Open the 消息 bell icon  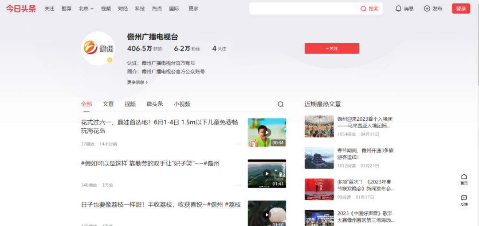[398, 8]
